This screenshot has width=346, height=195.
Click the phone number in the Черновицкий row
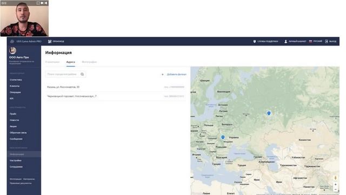pos(174,96)
